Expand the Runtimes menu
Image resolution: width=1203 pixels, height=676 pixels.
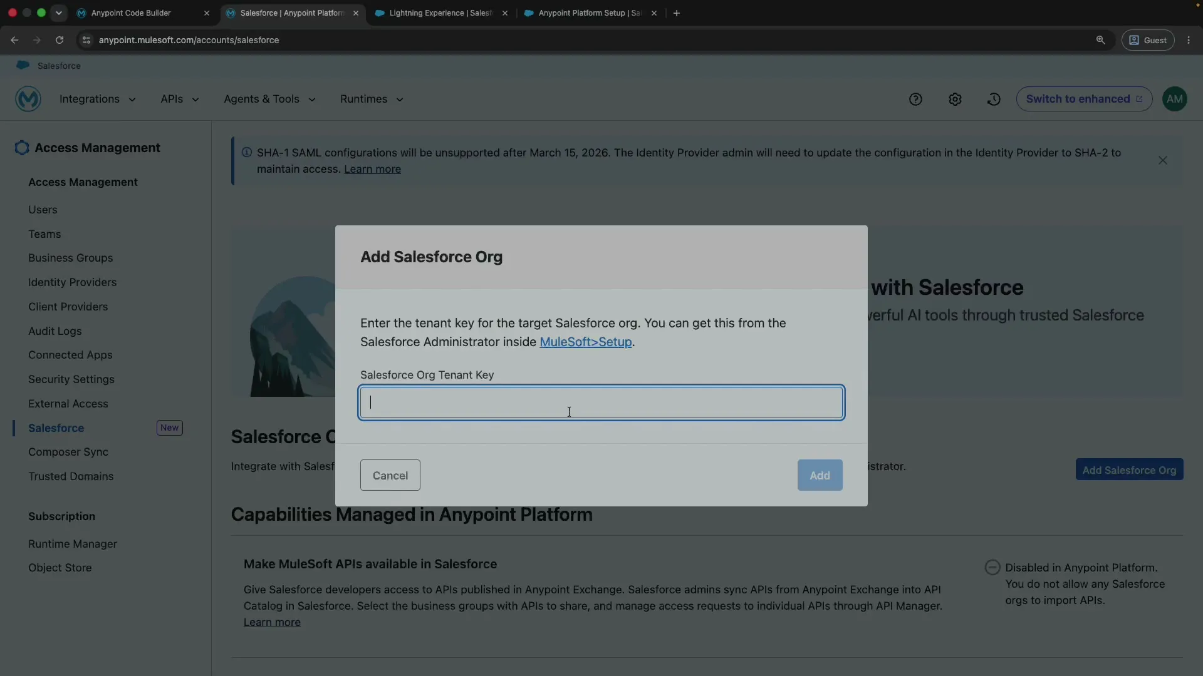[372, 99]
